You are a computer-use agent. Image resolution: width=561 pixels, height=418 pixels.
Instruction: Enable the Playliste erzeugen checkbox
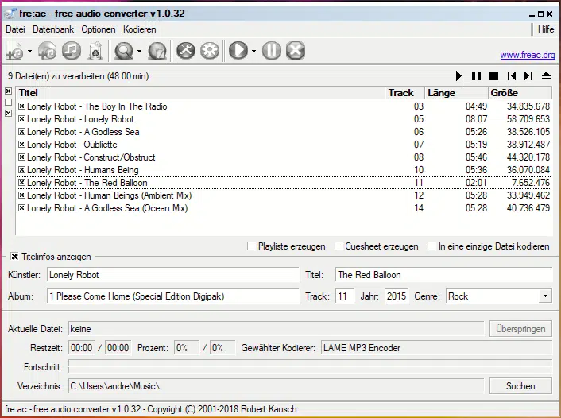coord(251,246)
